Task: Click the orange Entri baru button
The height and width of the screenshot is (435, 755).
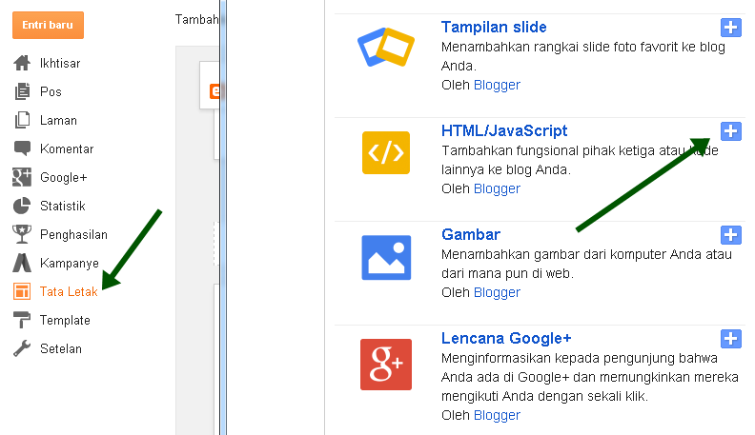Action: point(49,24)
